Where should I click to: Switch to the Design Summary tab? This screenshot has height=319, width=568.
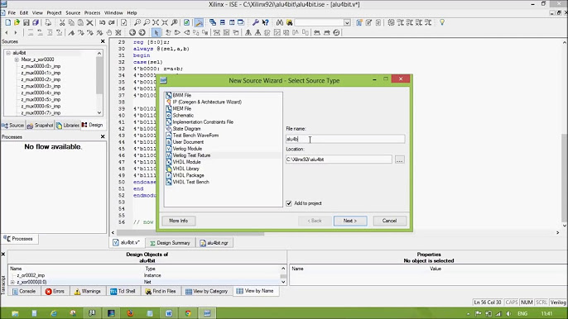coord(170,243)
